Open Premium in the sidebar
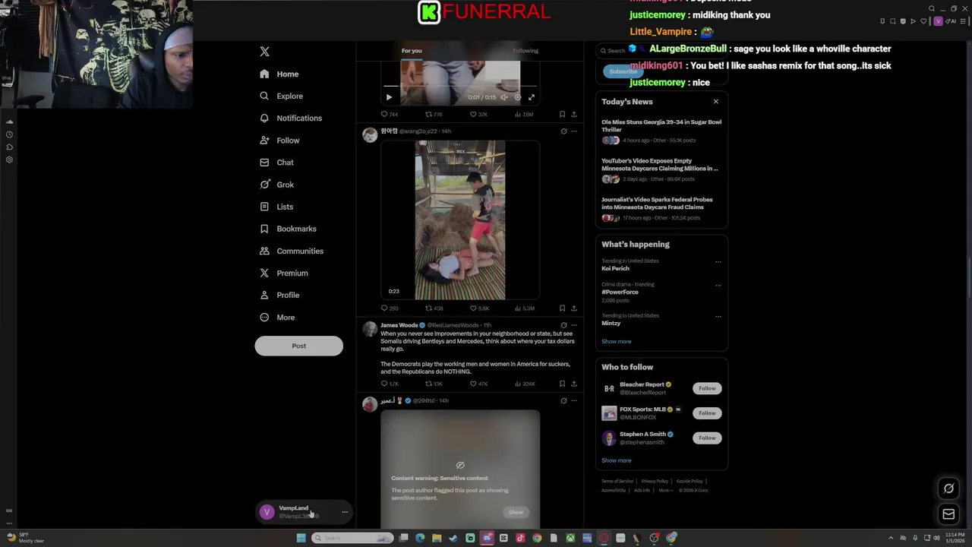Image resolution: width=972 pixels, height=547 pixels. [283, 273]
